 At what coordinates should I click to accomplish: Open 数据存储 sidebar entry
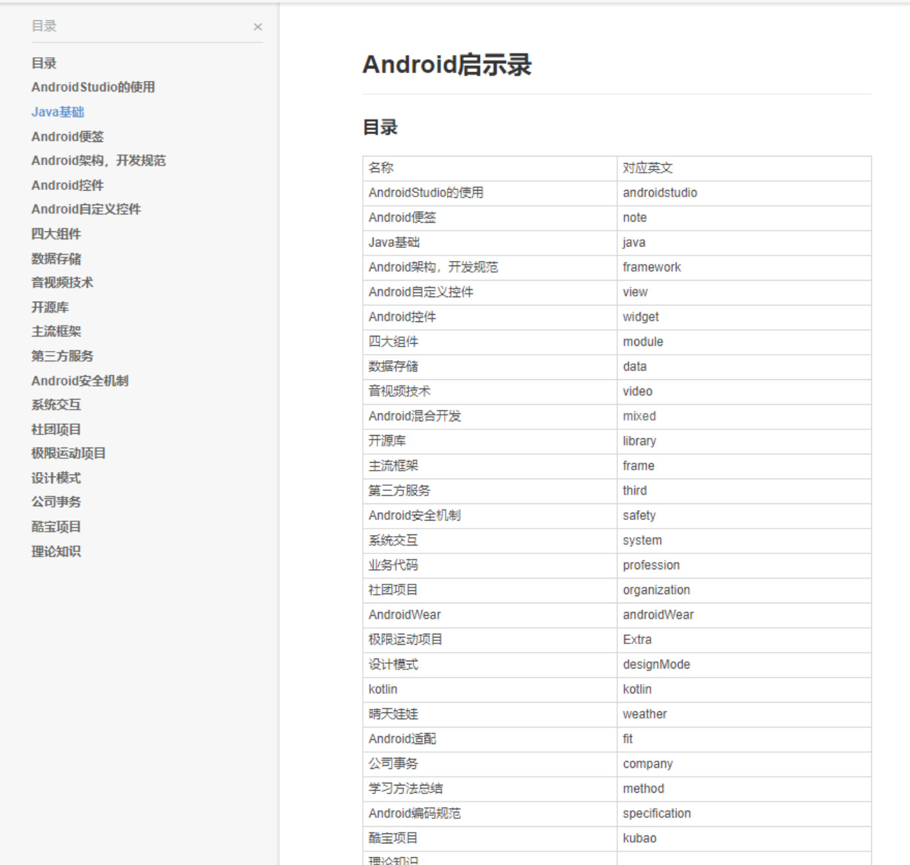click(x=57, y=258)
